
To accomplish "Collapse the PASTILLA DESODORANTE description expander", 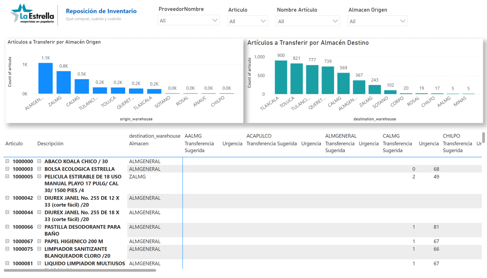I will [39, 227].
